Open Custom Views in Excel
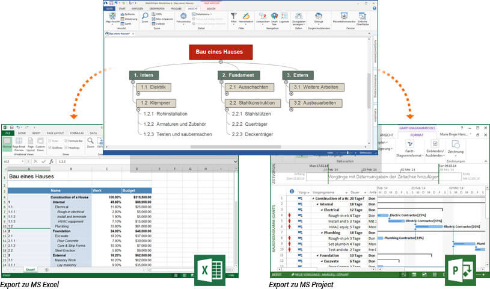 pos(40,144)
